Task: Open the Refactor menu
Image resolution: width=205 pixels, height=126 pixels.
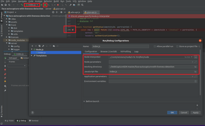Action: 48,1
